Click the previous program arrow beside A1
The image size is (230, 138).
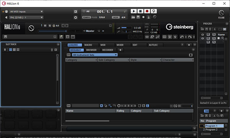pos(63,26)
